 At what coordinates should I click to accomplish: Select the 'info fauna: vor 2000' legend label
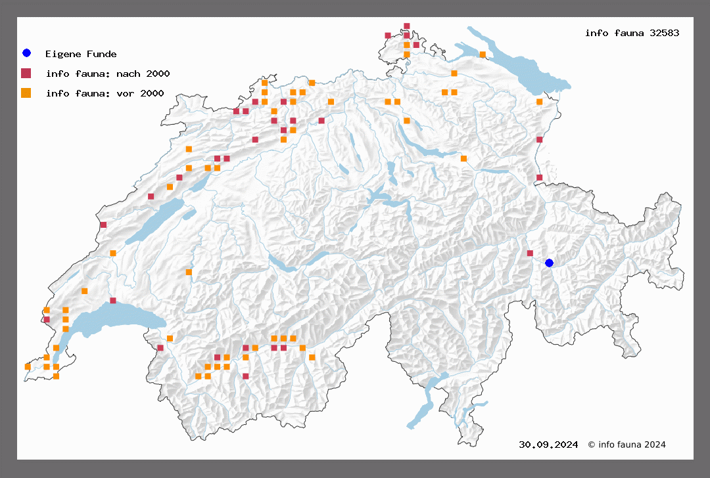(105, 93)
